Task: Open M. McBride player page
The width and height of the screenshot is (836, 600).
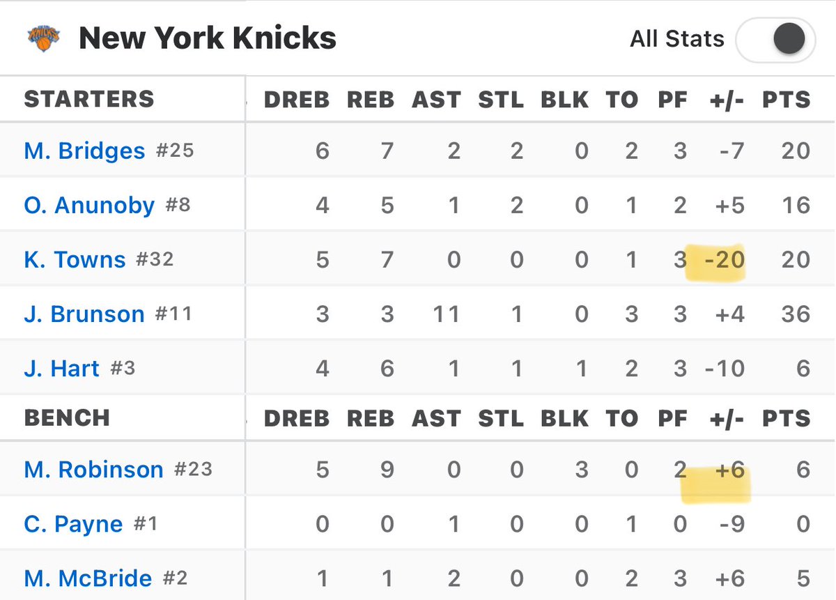Action: tap(88, 578)
